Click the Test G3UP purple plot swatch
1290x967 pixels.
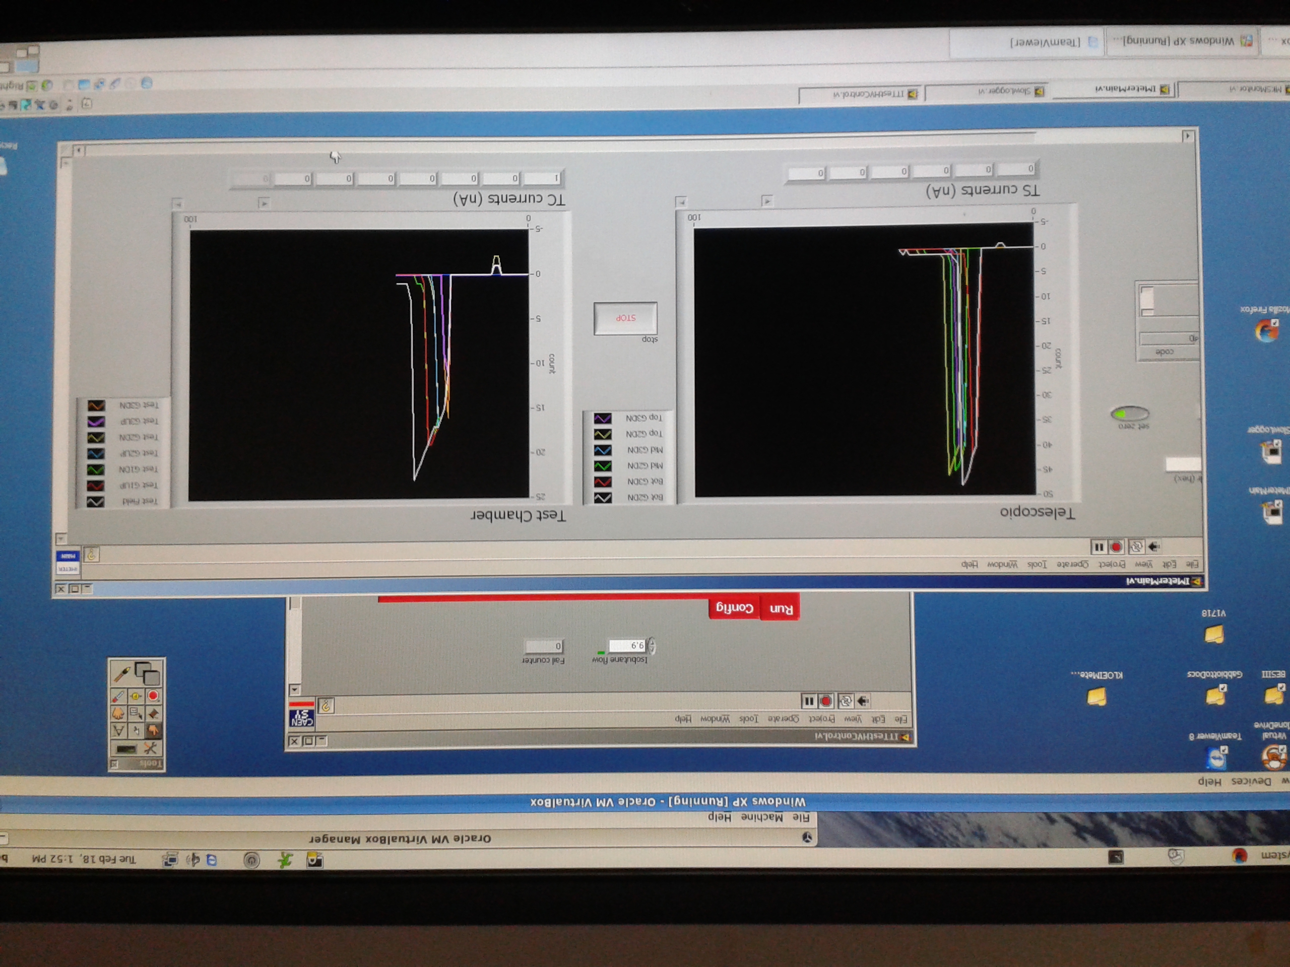coord(96,421)
